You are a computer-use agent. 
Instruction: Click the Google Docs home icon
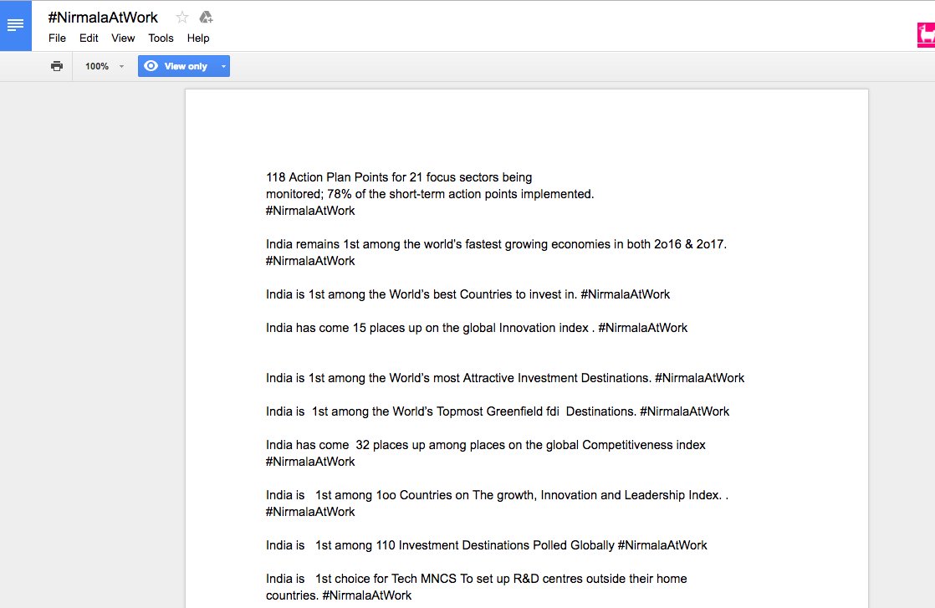(16, 26)
